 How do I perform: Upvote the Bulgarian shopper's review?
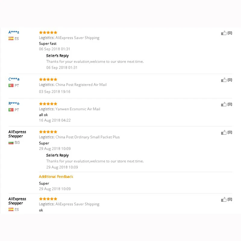pyautogui.click(x=224, y=133)
